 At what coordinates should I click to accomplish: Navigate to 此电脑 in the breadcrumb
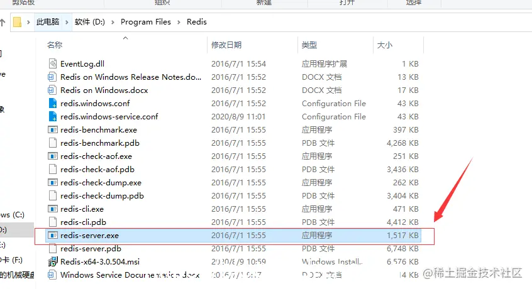[x=48, y=22]
